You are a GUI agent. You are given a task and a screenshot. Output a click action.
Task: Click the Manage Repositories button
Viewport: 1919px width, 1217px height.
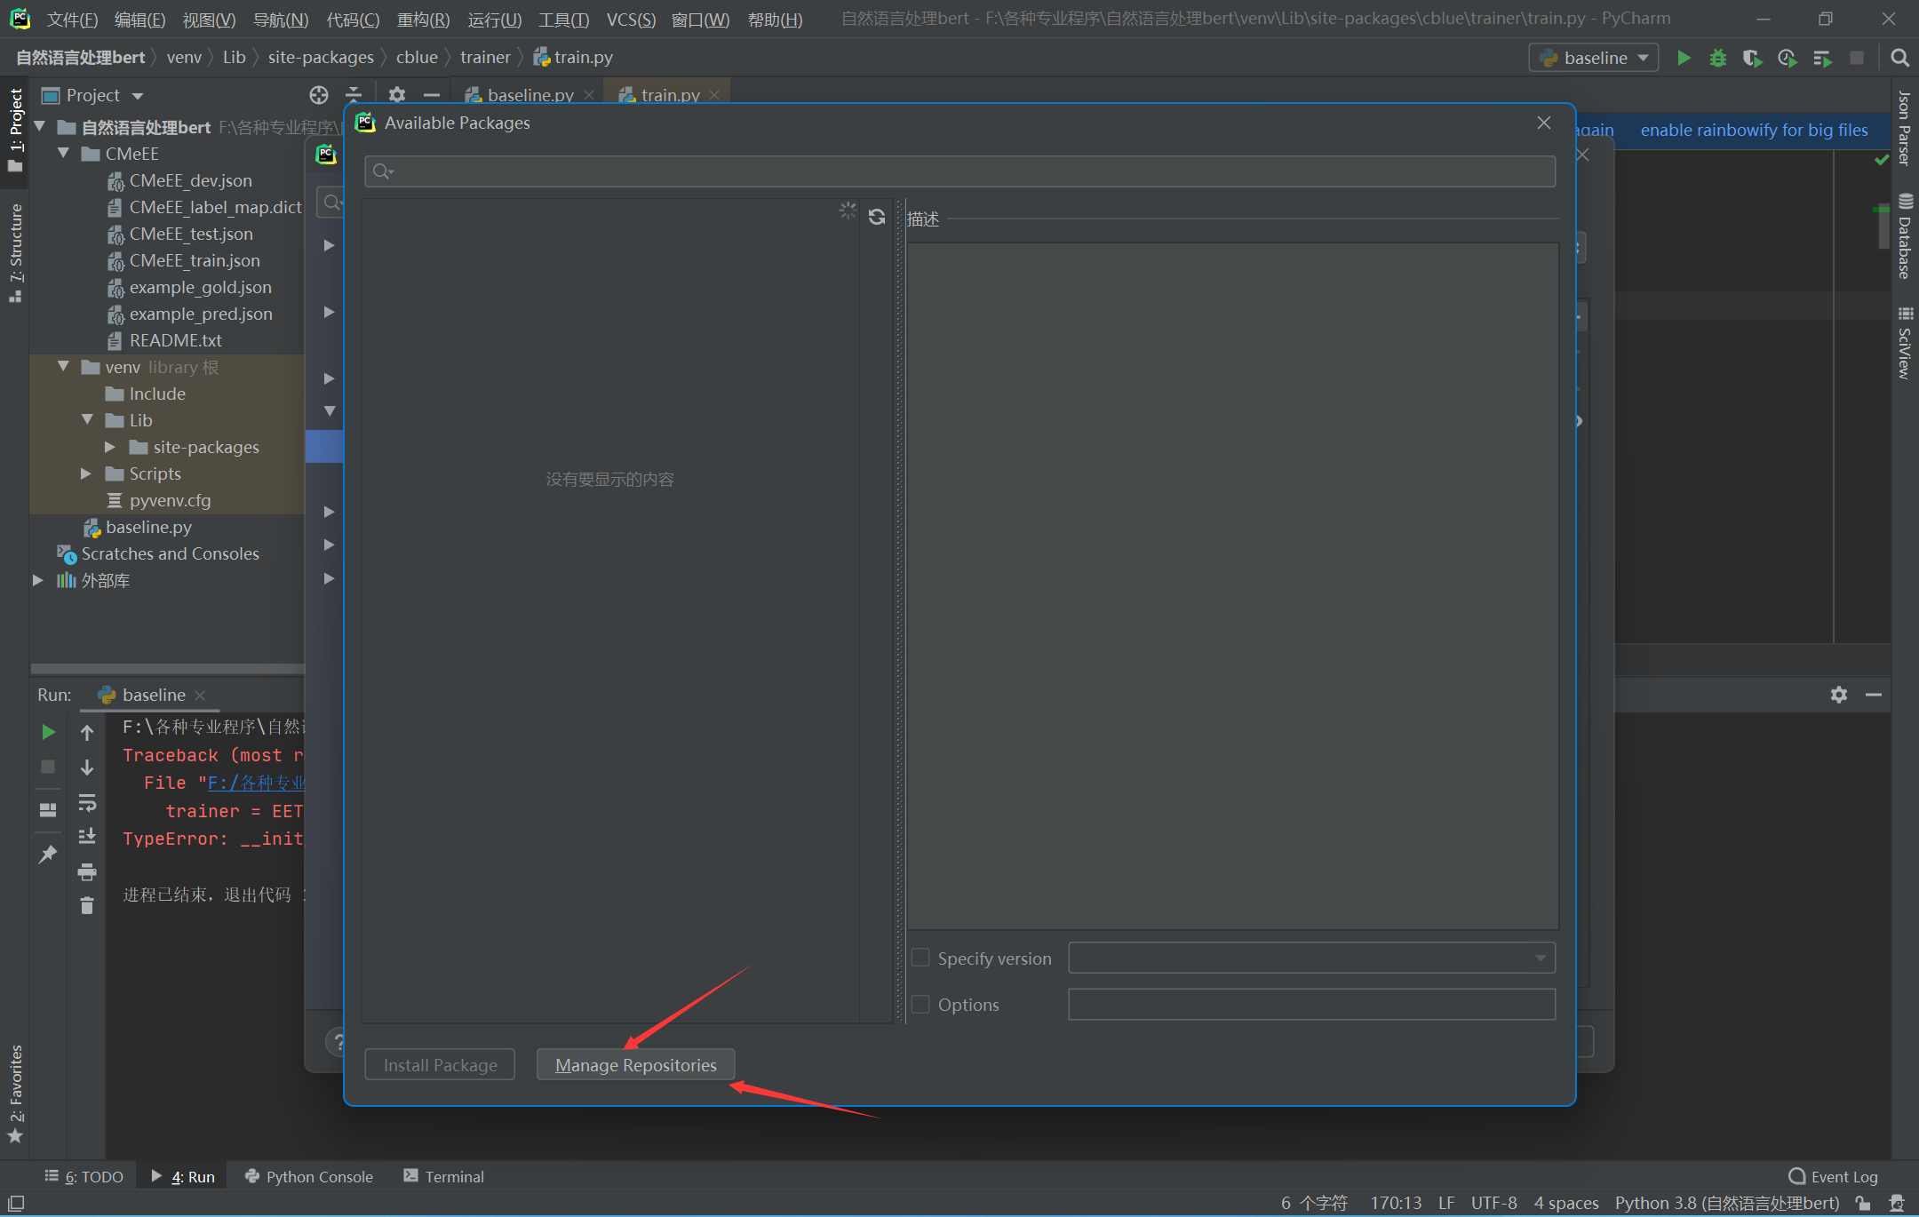(x=635, y=1064)
